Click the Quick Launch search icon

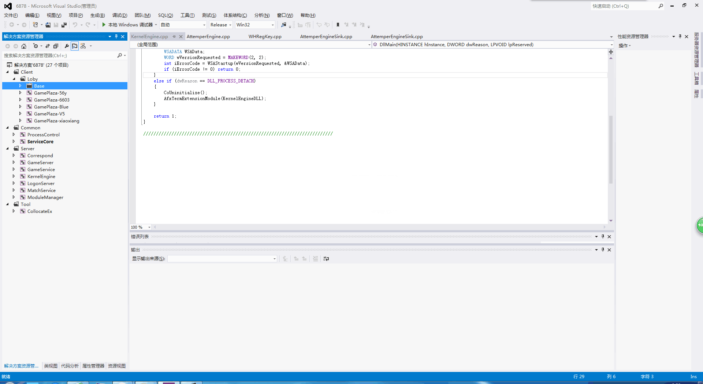point(661,6)
